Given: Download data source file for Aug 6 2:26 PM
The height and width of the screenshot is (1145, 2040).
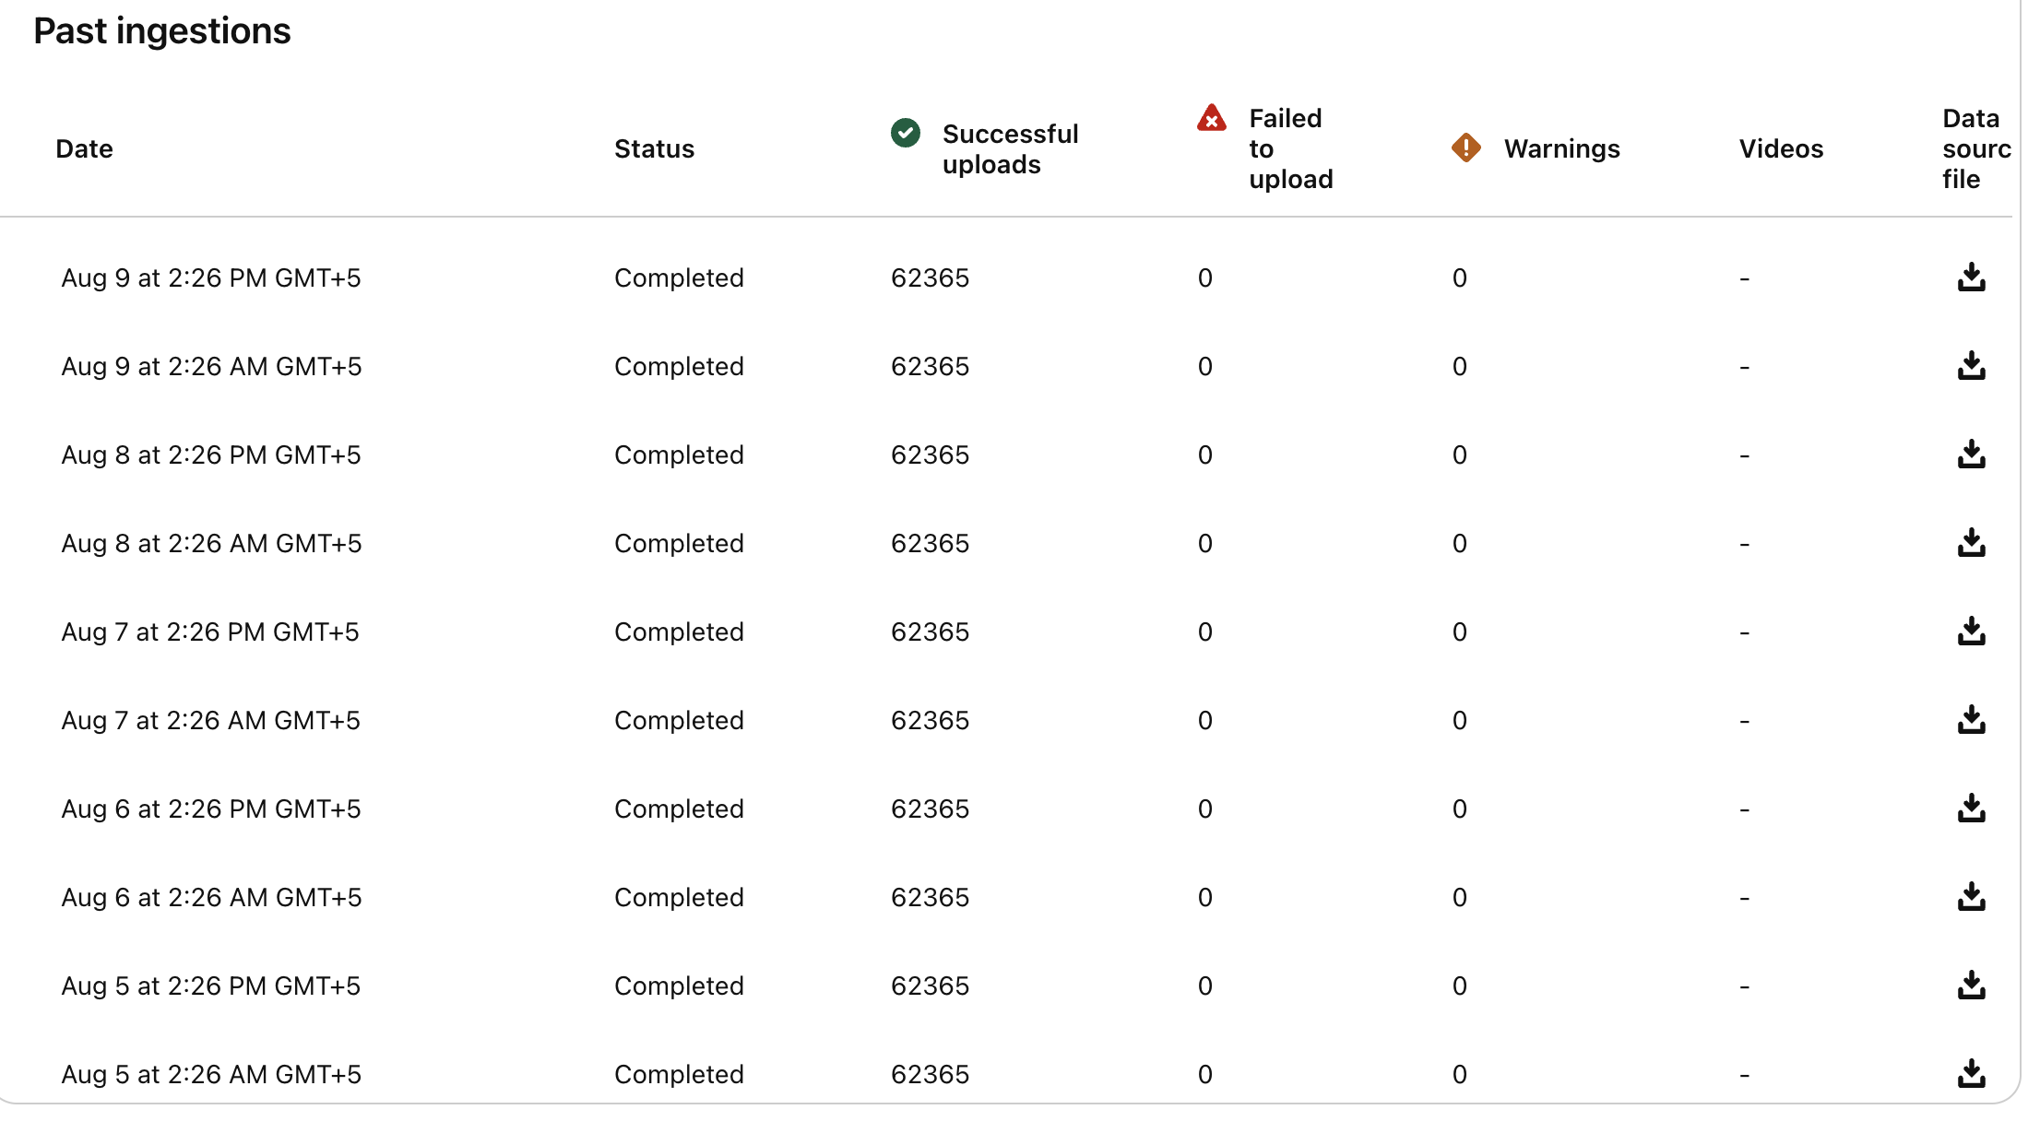Looking at the screenshot, I should pos(1971,809).
